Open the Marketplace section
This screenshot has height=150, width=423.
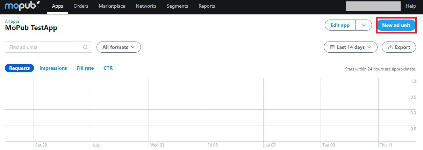(x=112, y=6)
